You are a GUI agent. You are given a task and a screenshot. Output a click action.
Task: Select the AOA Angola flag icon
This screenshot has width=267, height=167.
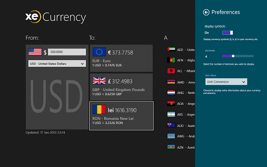tap(171, 104)
